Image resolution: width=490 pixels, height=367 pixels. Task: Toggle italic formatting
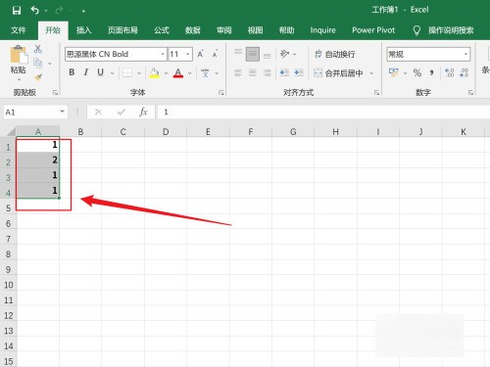pos(86,72)
